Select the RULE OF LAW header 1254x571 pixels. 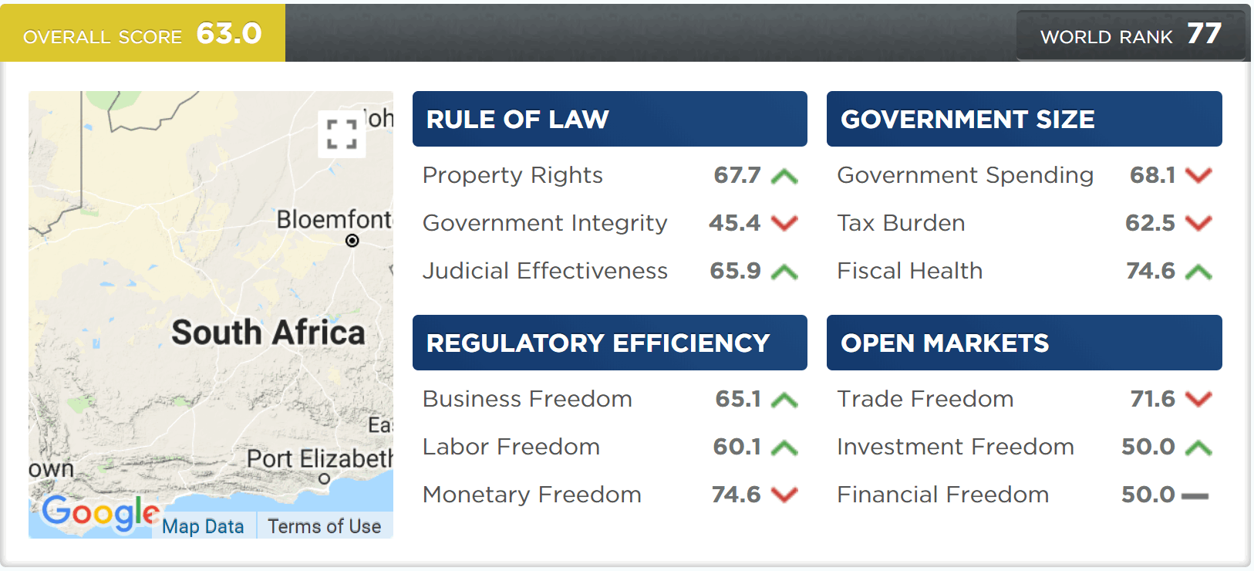tap(609, 119)
